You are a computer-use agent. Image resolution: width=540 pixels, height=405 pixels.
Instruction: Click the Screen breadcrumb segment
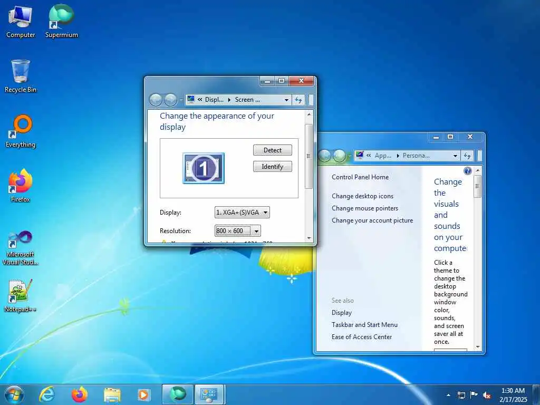tap(247, 100)
